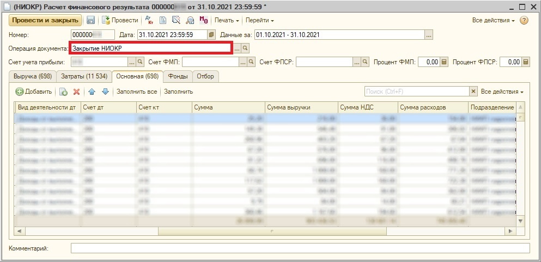Move row up with blue up arrow
The width and height of the screenshot is (541, 262).
pos(92,92)
